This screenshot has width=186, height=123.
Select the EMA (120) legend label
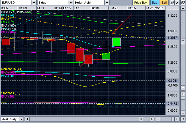click(8, 29)
